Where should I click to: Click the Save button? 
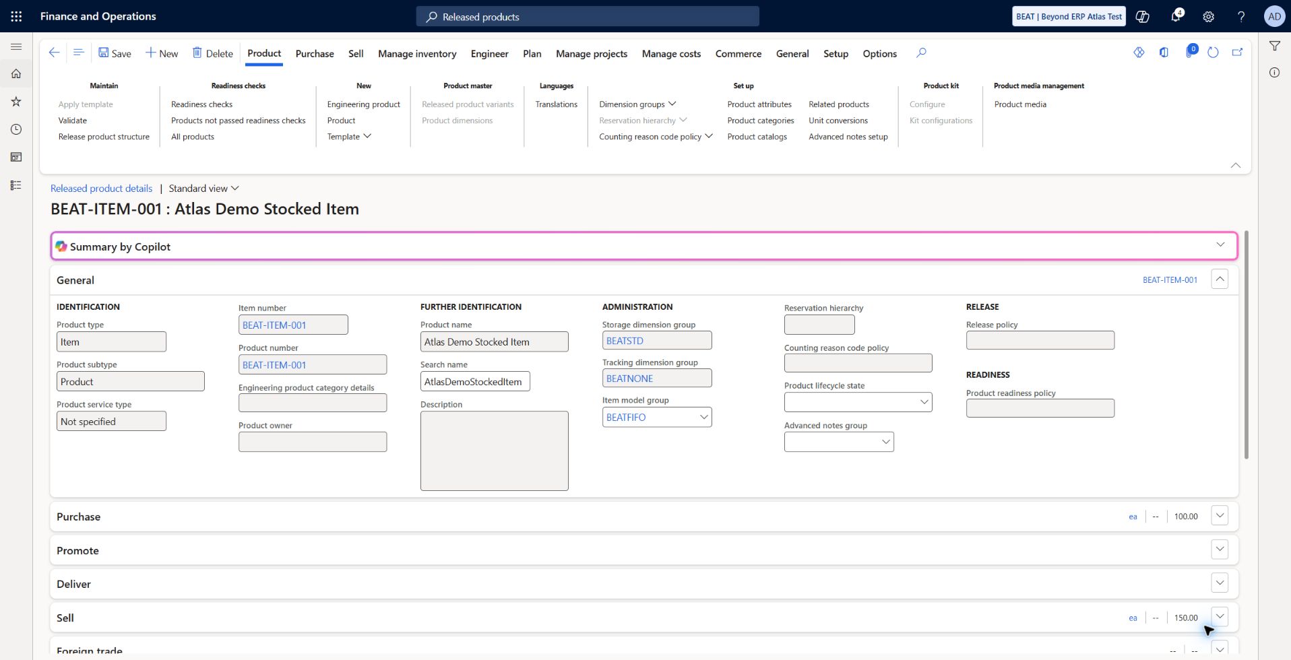coord(115,53)
